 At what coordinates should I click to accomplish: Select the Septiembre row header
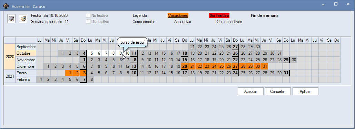click(26, 47)
